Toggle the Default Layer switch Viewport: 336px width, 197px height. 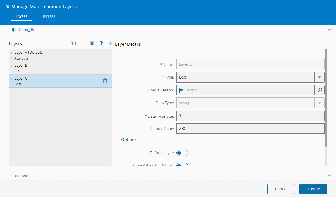point(182,153)
